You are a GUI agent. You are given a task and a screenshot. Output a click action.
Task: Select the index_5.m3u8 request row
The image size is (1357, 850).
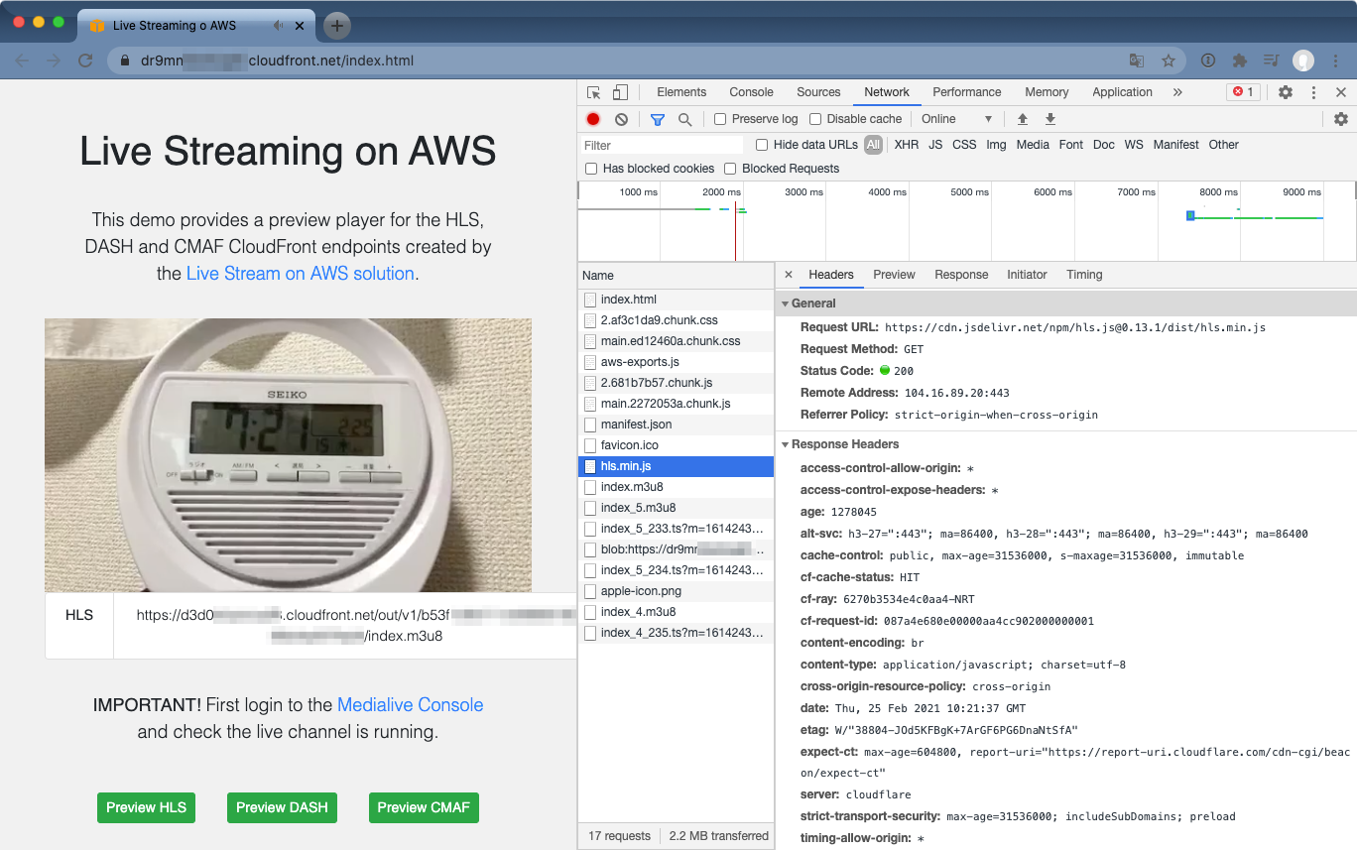point(676,508)
